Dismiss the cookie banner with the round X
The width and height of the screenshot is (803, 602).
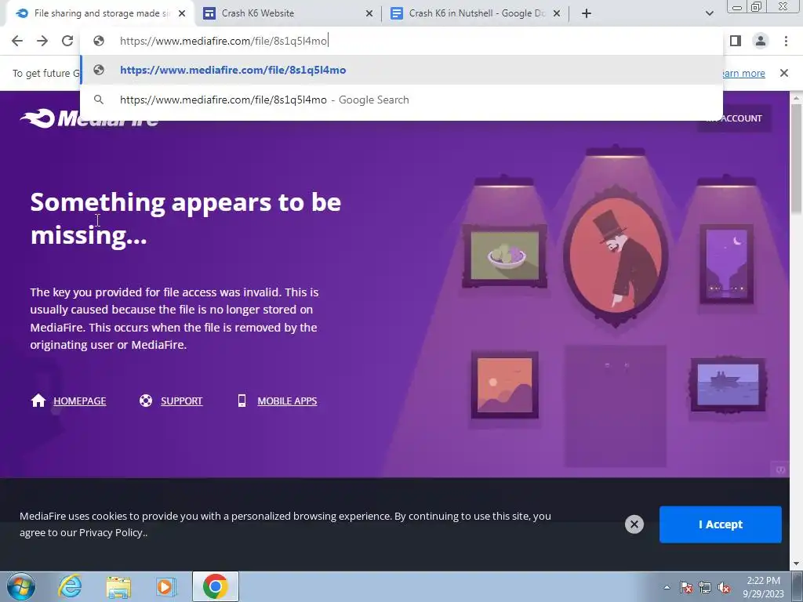pyautogui.click(x=634, y=524)
